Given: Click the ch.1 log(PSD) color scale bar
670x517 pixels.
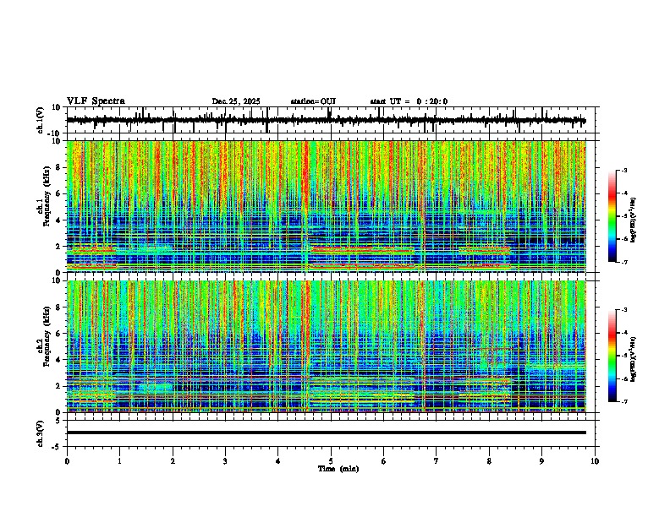Looking at the screenshot, I should click(x=612, y=216).
